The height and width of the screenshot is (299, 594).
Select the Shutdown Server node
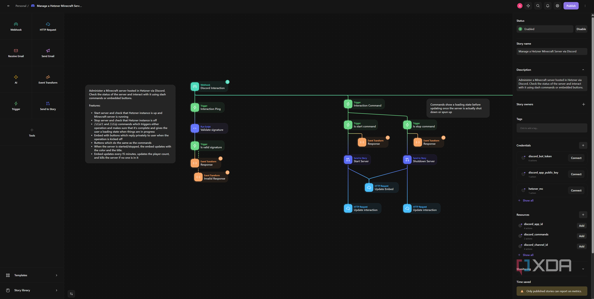[420, 160]
